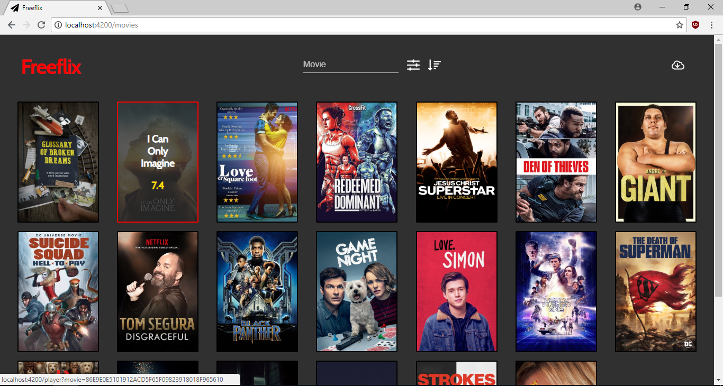Reload the page in Chrome
Screen dimensions: 723x386
pos(41,25)
